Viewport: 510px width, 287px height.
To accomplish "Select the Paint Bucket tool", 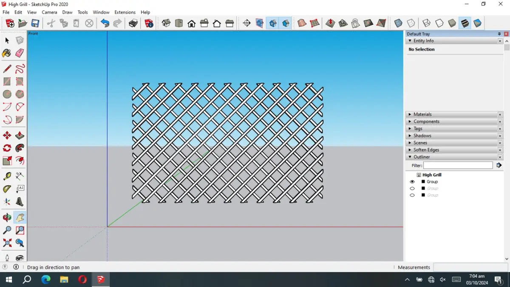I will click(x=7, y=53).
